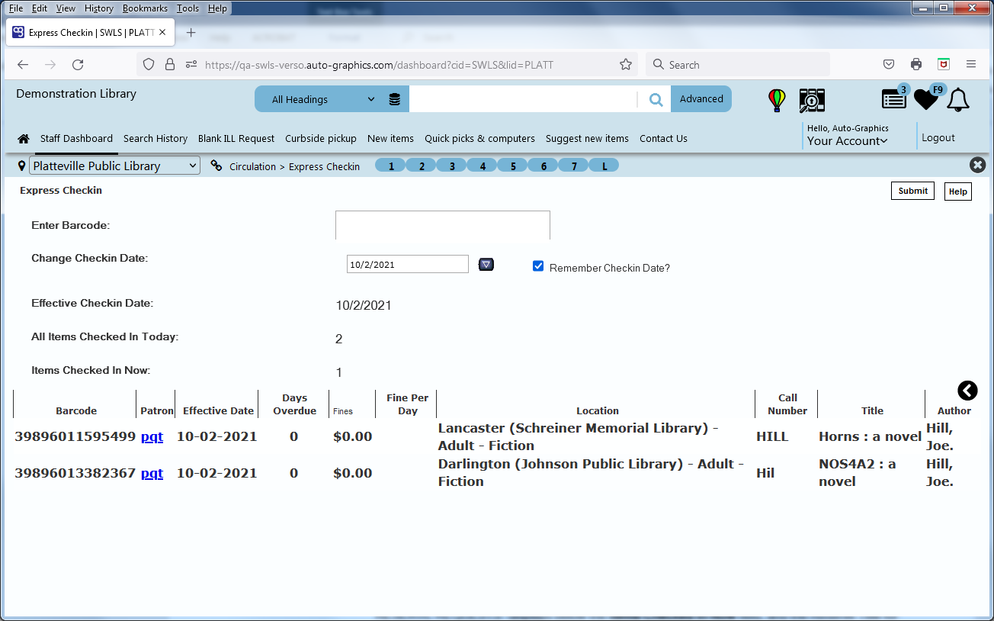This screenshot has height=621, width=994.
Task: Click the browser back arrow
Action: tap(23, 65)
